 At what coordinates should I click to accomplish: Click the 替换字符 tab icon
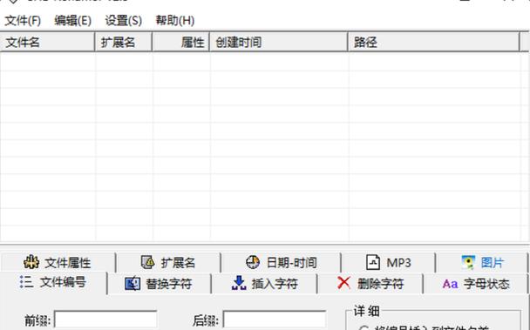(132, 283)
